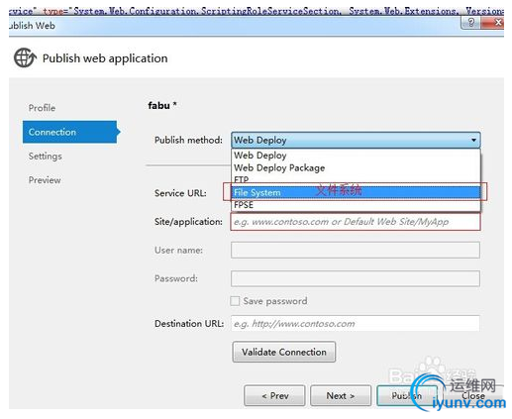Click the Next navigation button

[x=341, y=395]
